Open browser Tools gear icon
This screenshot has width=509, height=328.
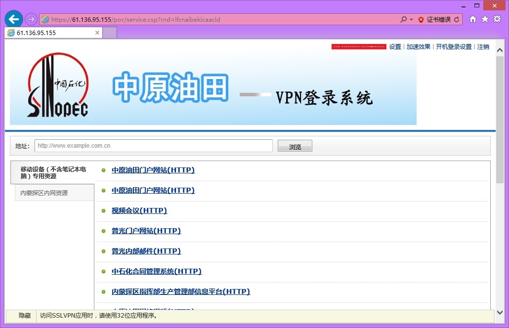[x=497, y=19]
